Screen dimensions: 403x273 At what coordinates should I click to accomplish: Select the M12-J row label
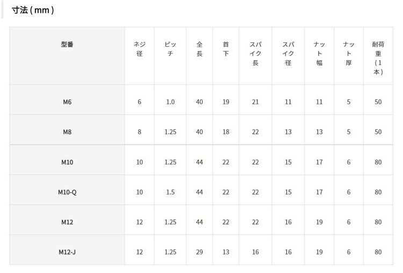67,252
